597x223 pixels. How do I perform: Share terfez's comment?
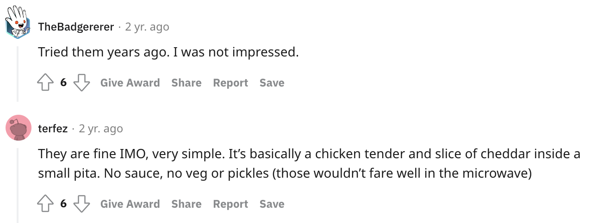[x=186, y=204]
